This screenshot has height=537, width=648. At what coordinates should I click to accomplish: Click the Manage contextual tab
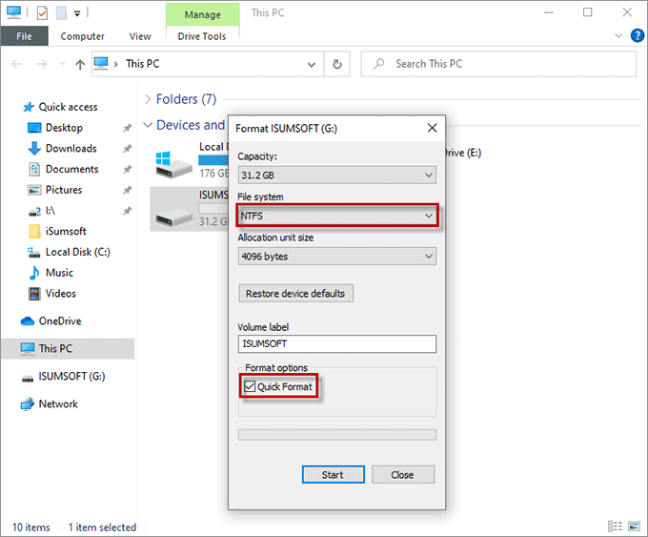(x=202, y=14)
